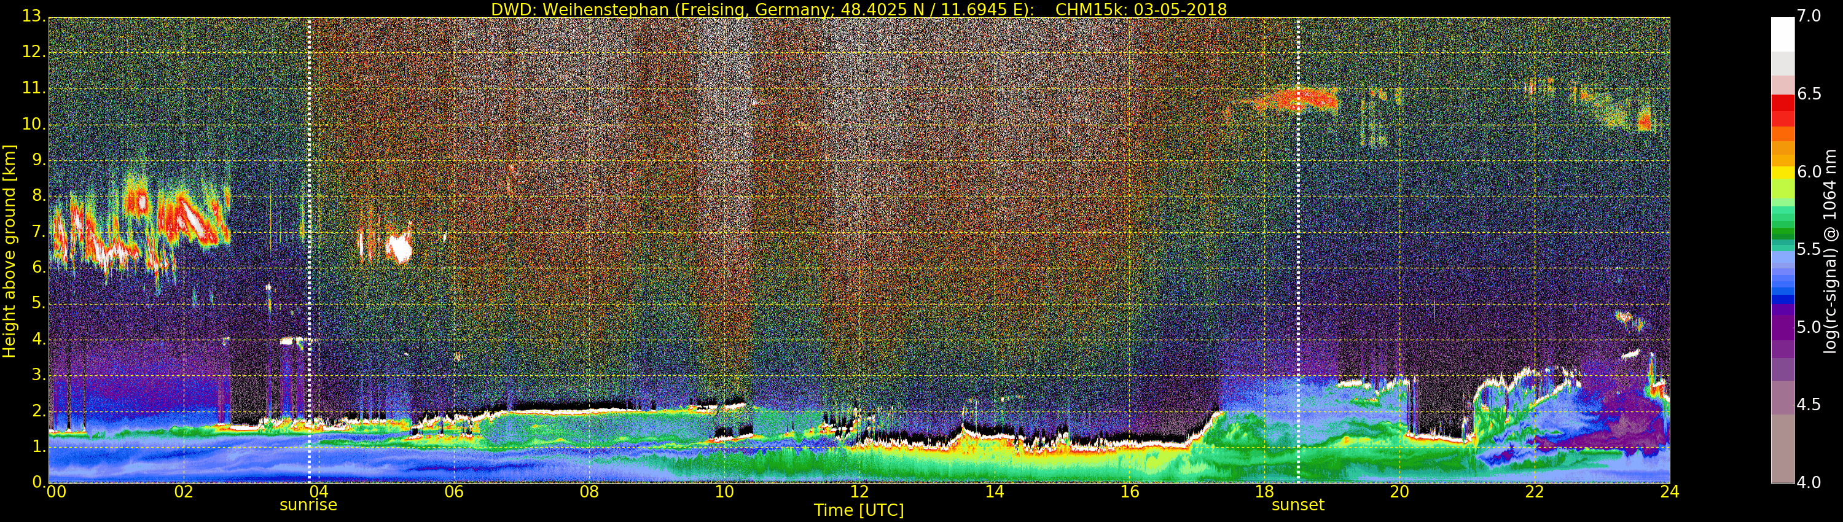Image resolution: width=1843 pixels, height=522 pixels.
Task: Click the '7.0' colorbar tick value
Action: coord(1809,17)
